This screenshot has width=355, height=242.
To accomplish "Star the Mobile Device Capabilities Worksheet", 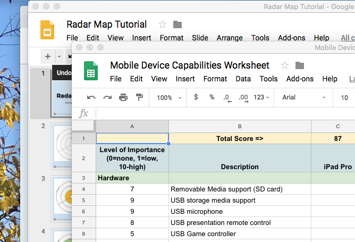I will pyautogui.click(x=285, y=65).
